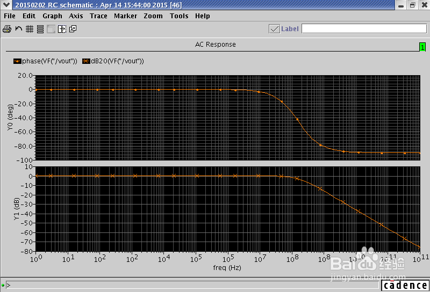Select the Y0 (deg) axis label

pos(10,117)
